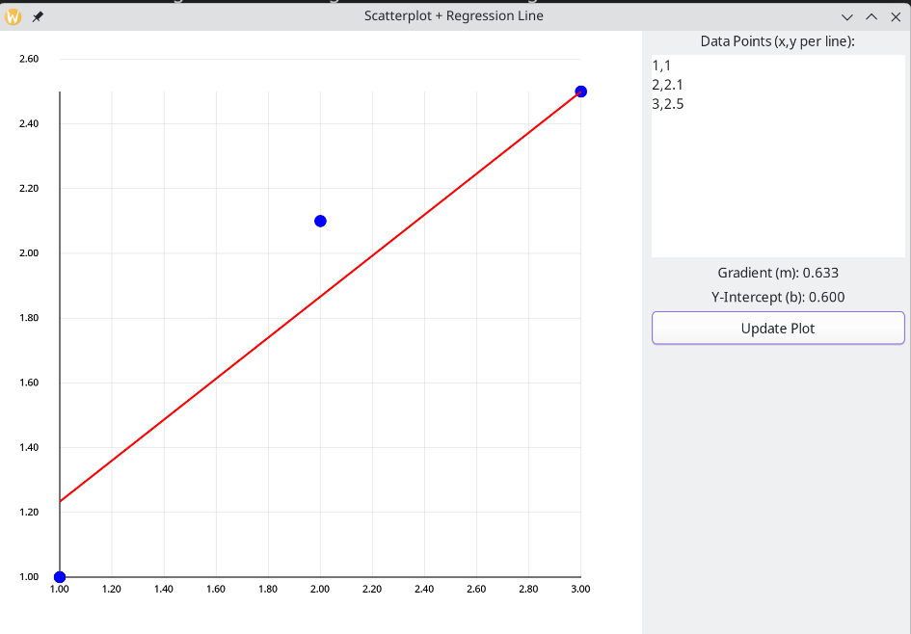
Task: Click the x-axis label 3.00
Action: click(580, 590)
